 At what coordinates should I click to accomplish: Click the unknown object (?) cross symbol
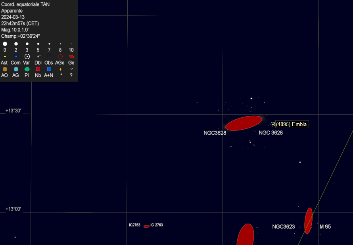coord(71,69)
